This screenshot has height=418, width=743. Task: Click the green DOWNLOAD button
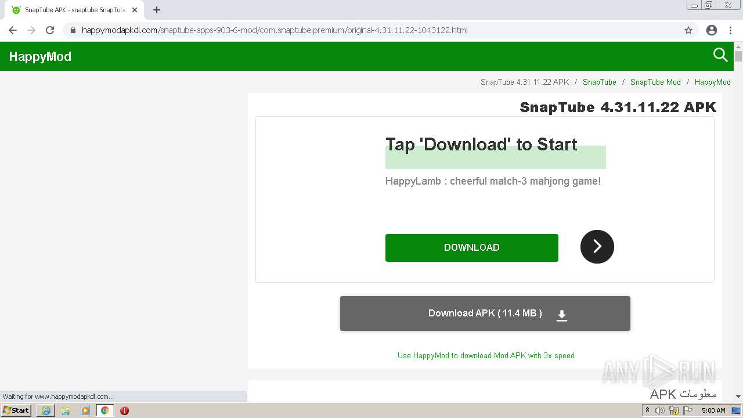(x=472, y=248)
